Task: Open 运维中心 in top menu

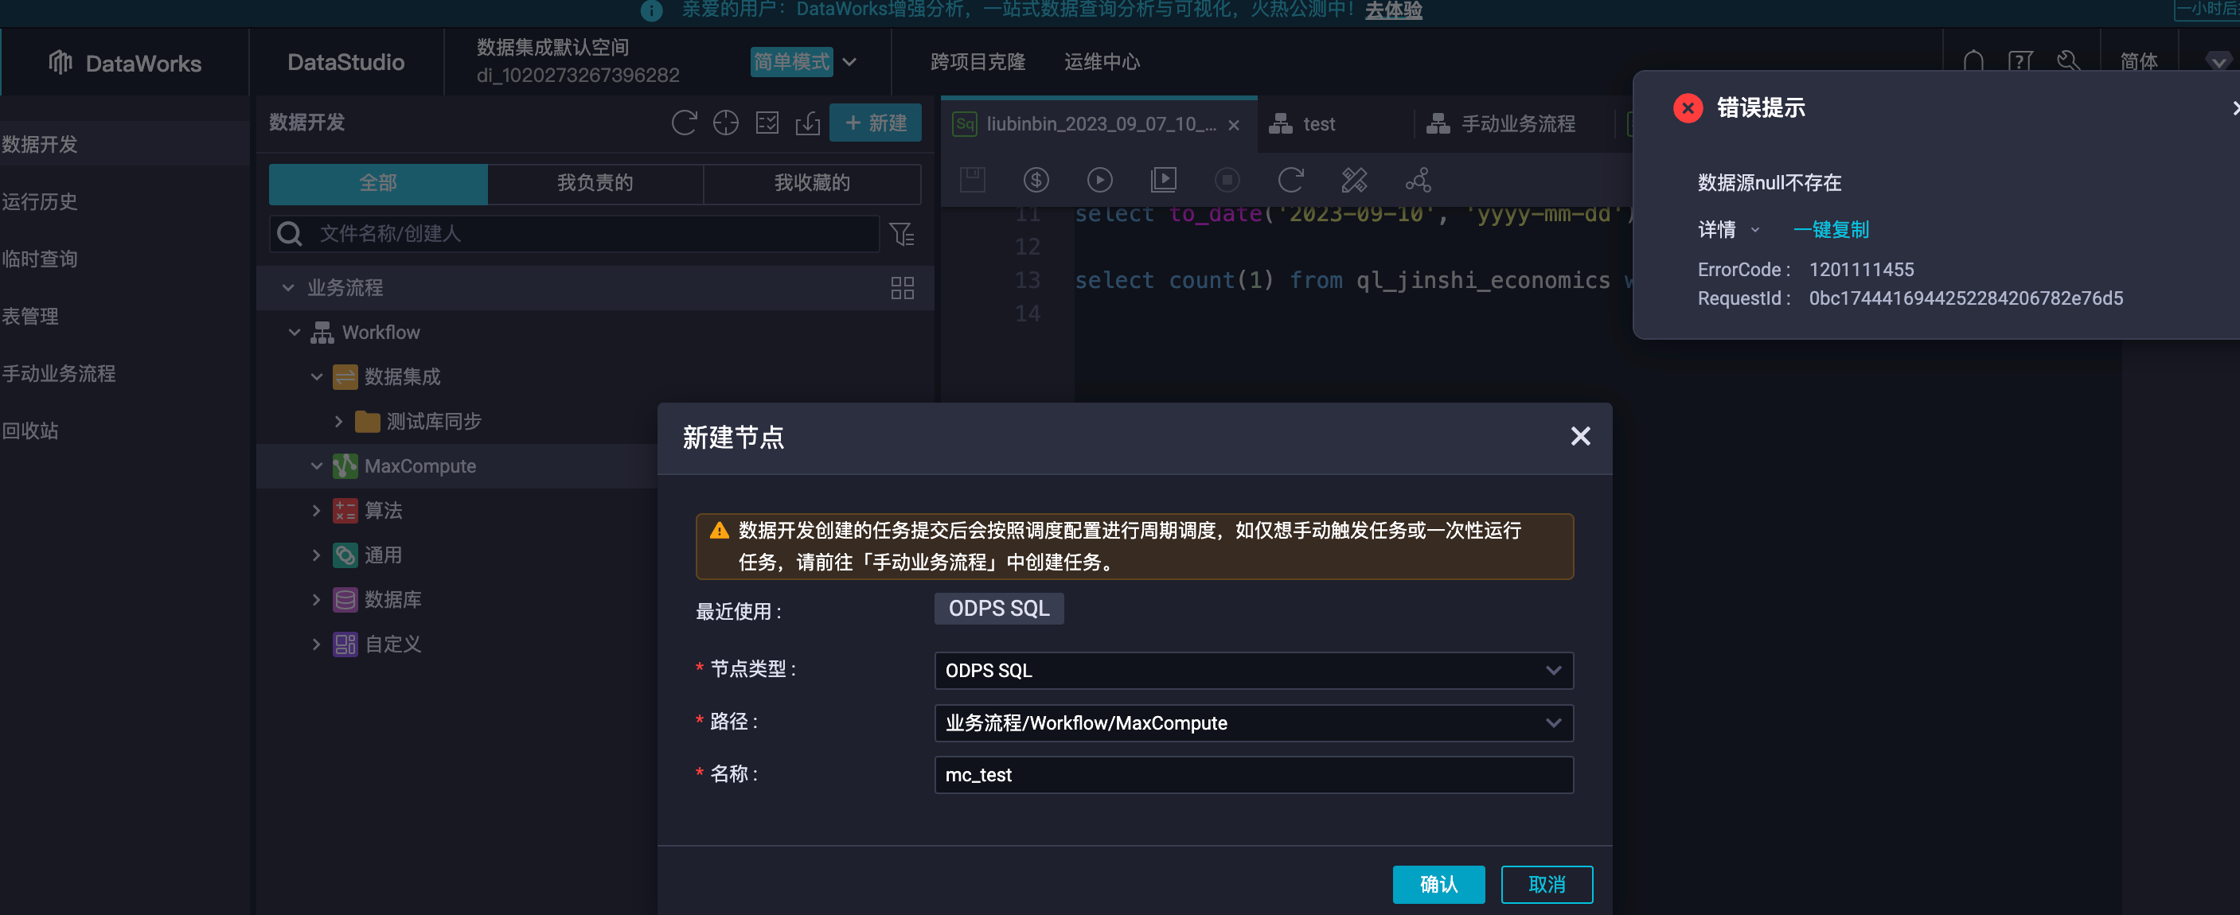Action: tap(1101, 62)
